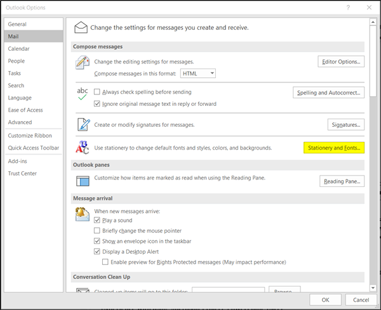
Task: Confirm with the OK button
Action: click(325, 300)
